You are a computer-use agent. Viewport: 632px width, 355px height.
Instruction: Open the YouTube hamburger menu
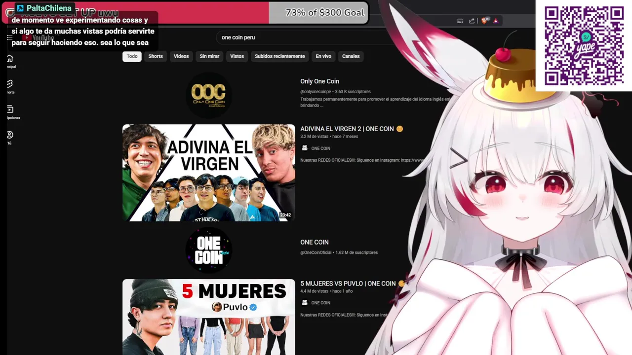click(9, 37)
